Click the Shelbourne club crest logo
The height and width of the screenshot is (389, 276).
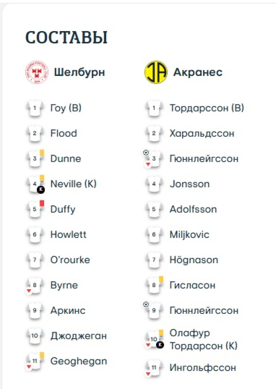[x=36, y=72]
